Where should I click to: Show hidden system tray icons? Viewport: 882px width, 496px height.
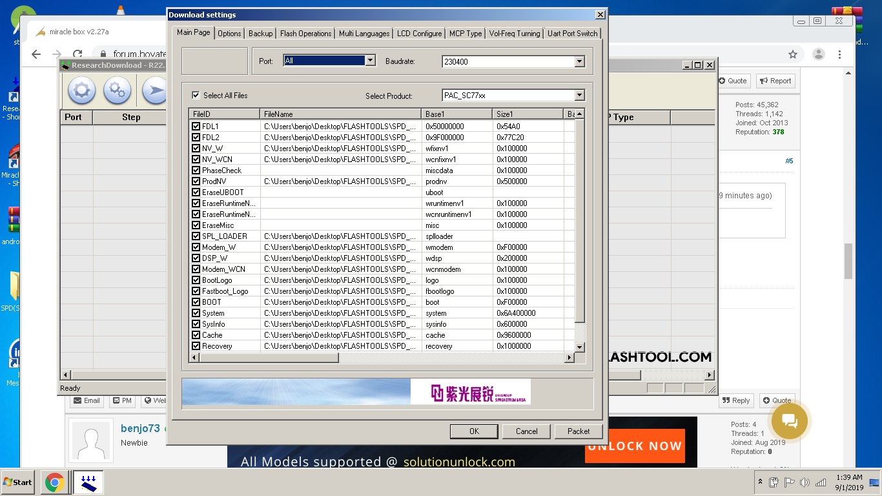(x=759, y=482)
